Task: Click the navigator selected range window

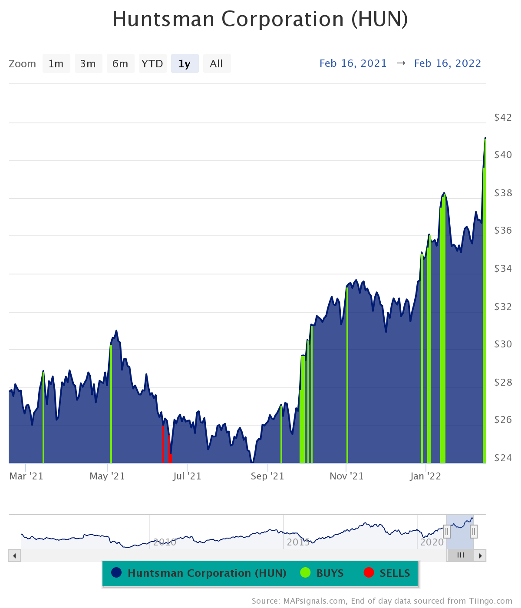Action: pyautogui.click(x=460, y=532)
